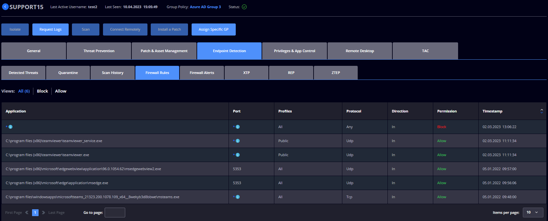Click info icon in Application column of Block row
Viewport: 548px width, 221px height.
tap(10, 127)
